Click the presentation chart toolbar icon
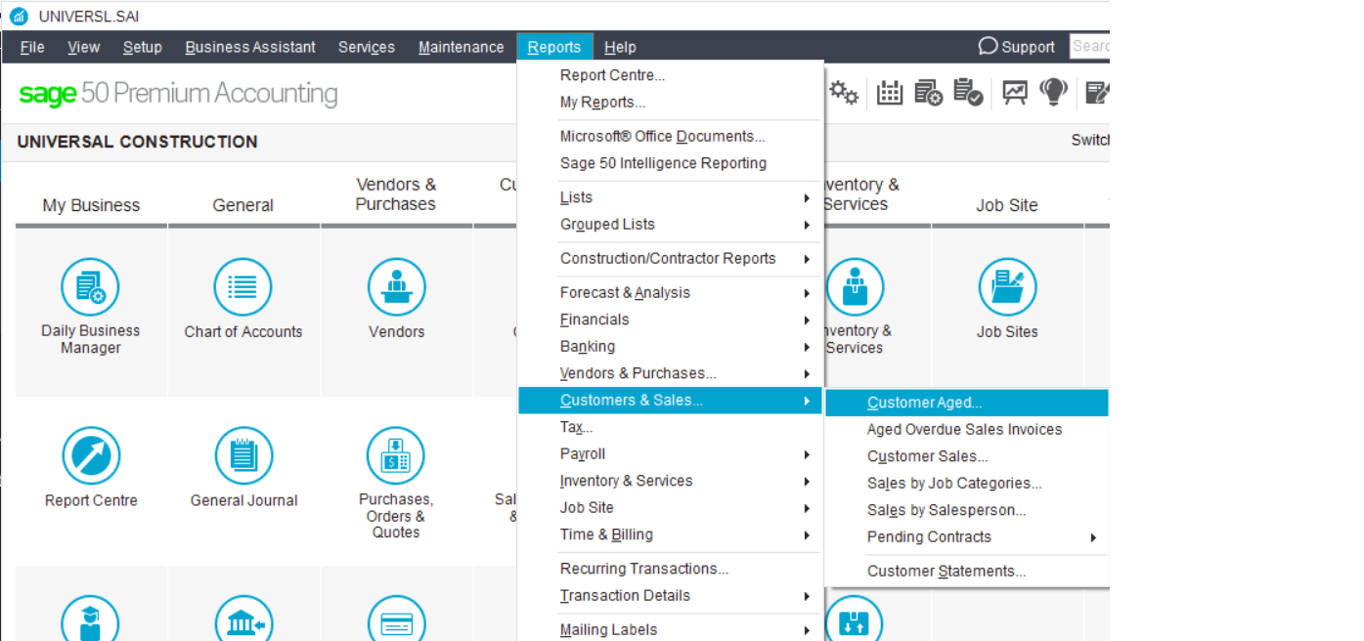This screenshot has width=1364, height=641. point(1015,93)
